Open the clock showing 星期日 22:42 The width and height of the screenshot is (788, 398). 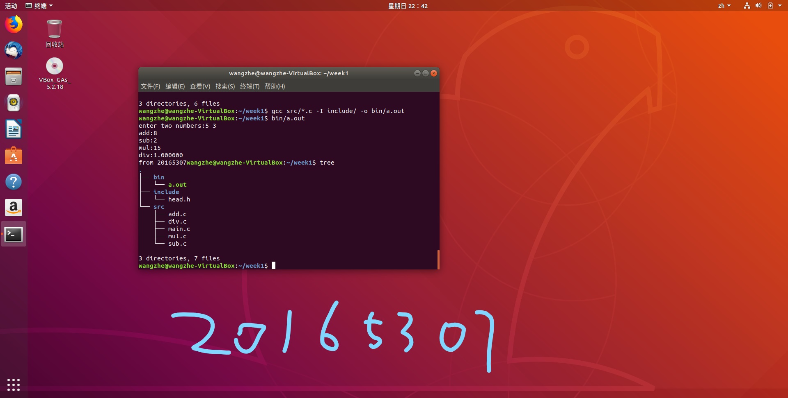click(408, 6)
